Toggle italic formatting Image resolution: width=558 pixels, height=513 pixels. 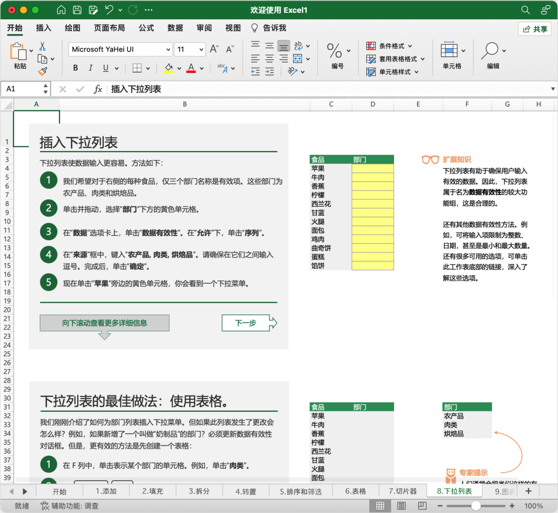point(91,68)
